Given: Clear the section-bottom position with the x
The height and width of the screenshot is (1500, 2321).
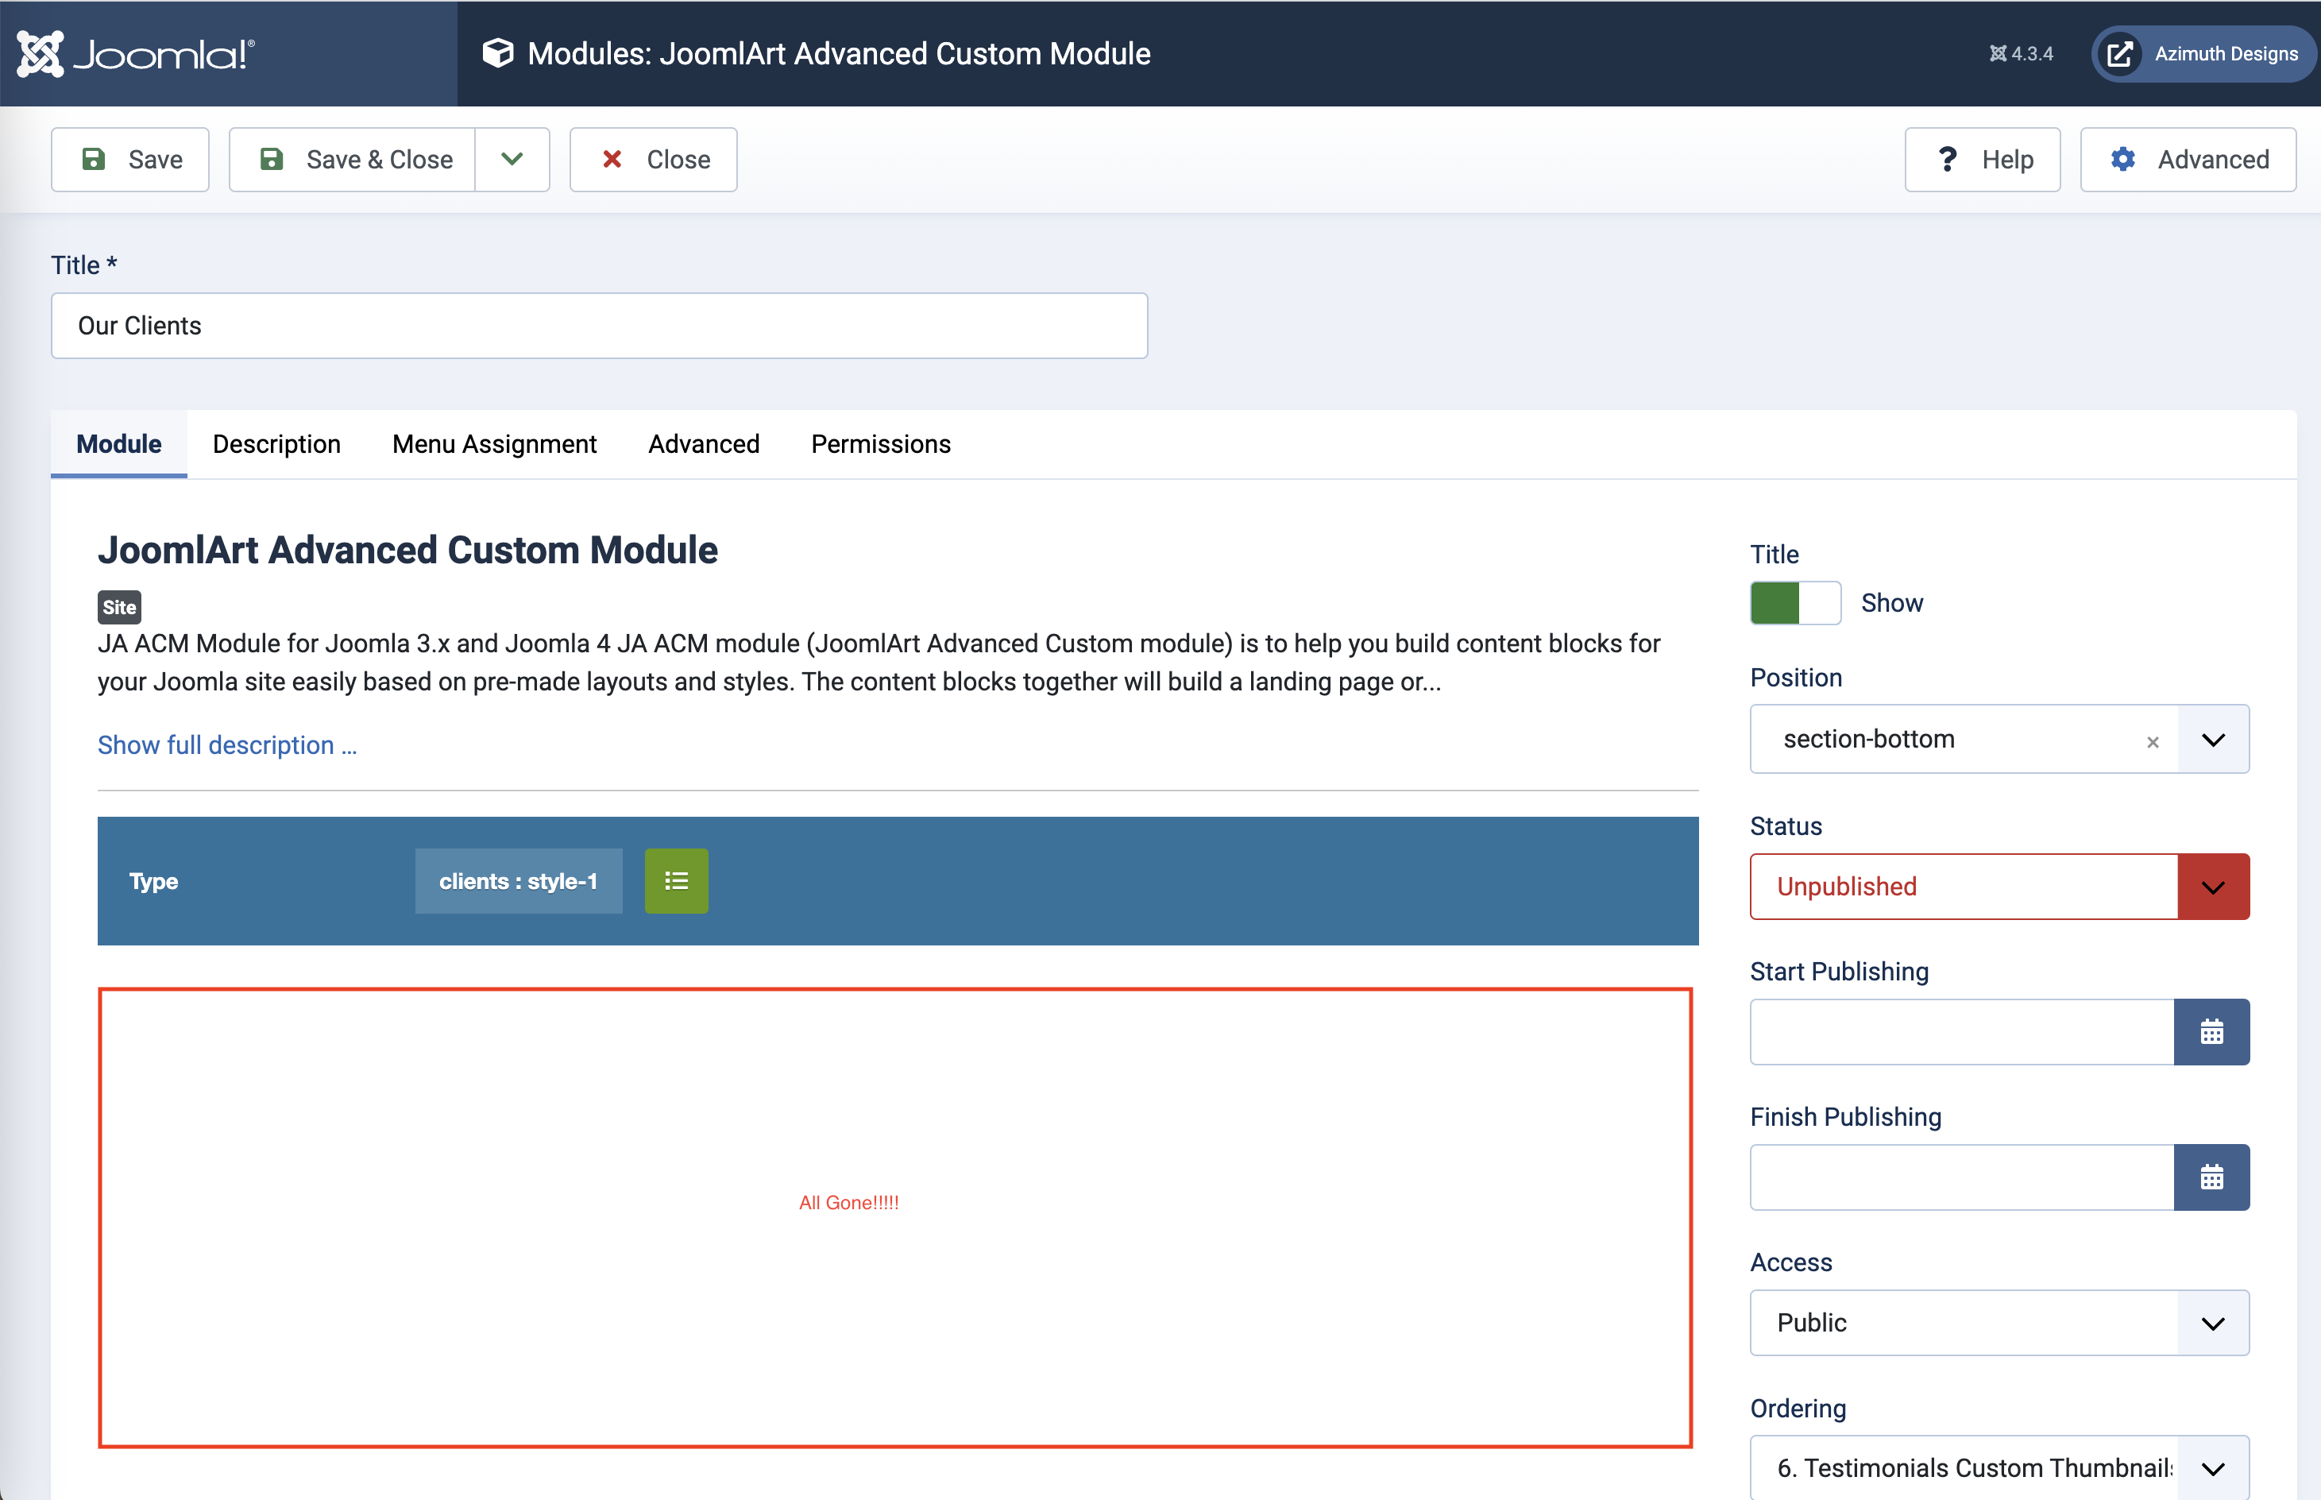Looking at the screenshot, I should tap(2153, 741).
